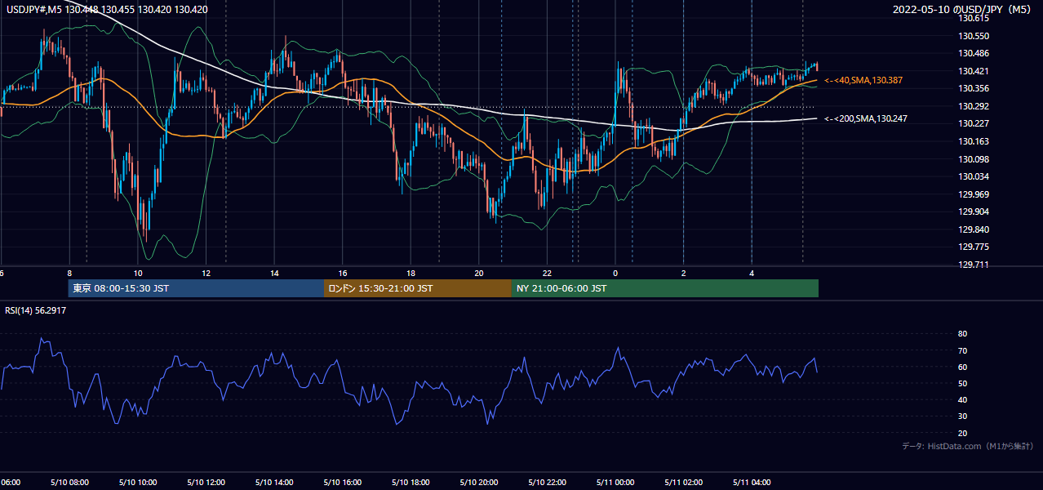Image resolution: width=1043 pixels, height=490 pixels.
Task: Click price axis value 130.163
Action: point(975,141)
